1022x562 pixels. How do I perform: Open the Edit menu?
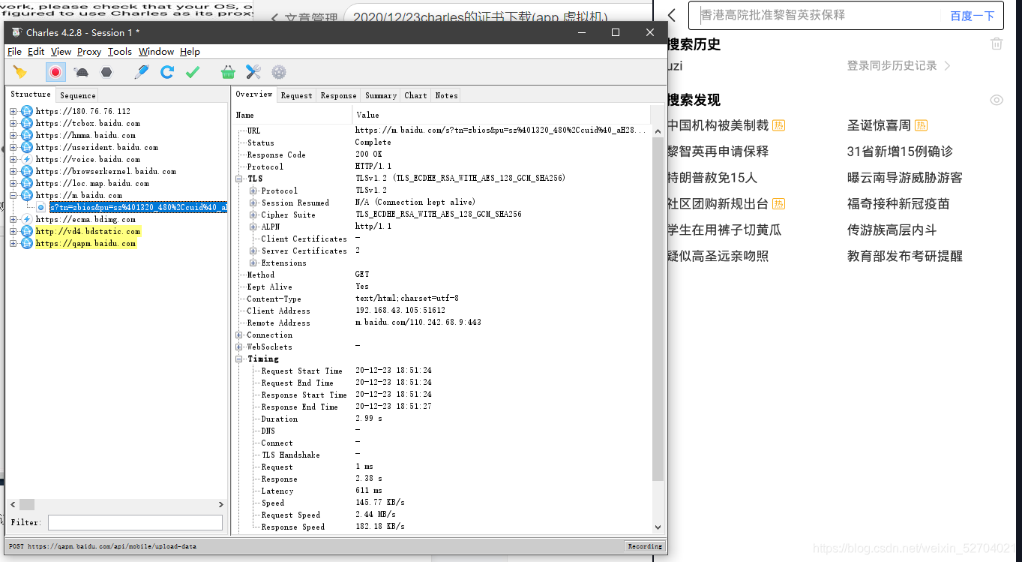(36, 51)
